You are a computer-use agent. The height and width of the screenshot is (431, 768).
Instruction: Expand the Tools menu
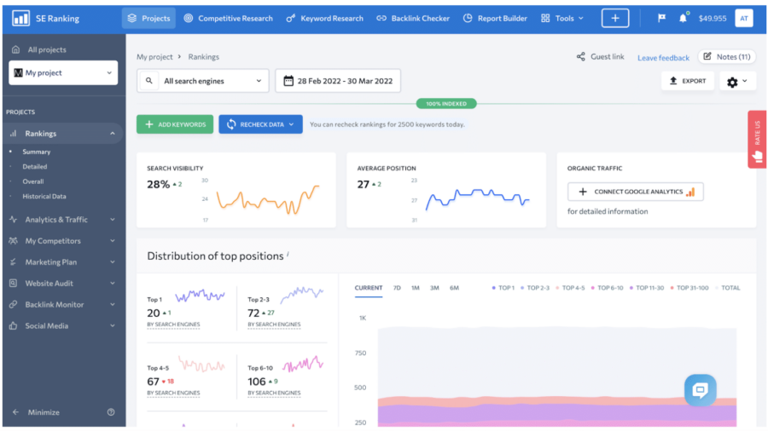click(x=562, y=18)
